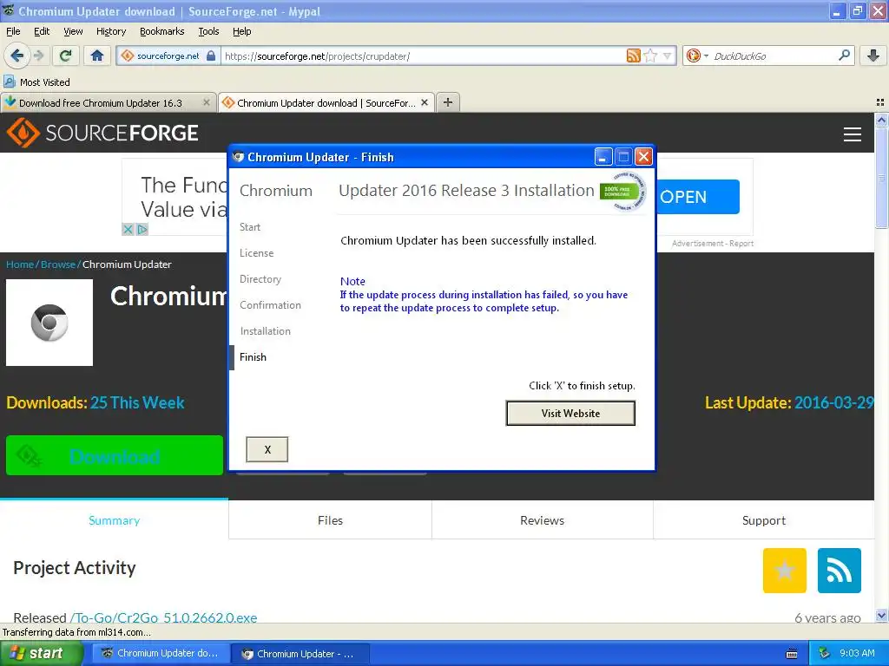Click the 100% free download badge in installer
Viewport: 889px width, 666px height.
[622, 192]
